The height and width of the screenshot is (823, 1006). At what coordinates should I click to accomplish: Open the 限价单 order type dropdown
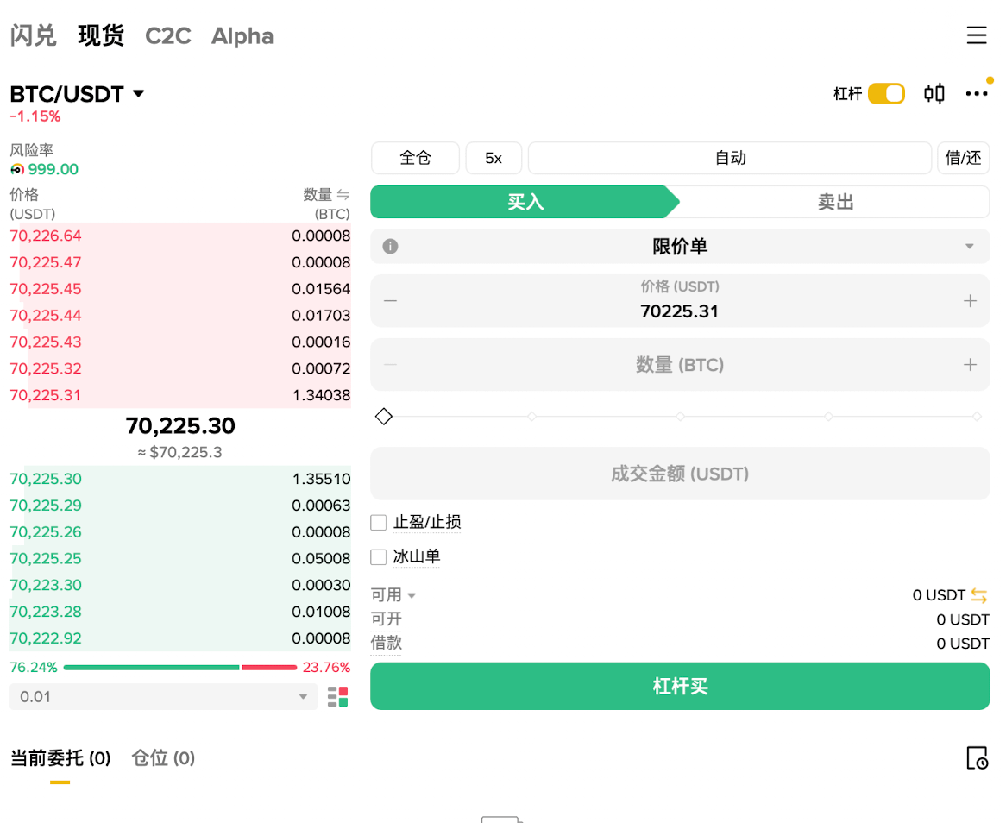click(968, 246)
